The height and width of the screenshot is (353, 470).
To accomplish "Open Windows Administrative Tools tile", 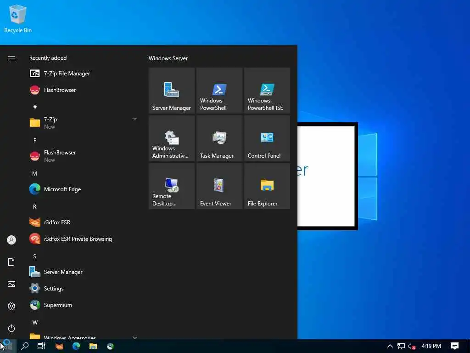I will pos(172,138).
